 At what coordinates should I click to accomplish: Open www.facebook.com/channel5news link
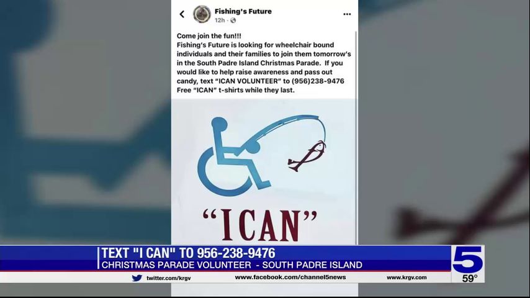click(290, 278)
